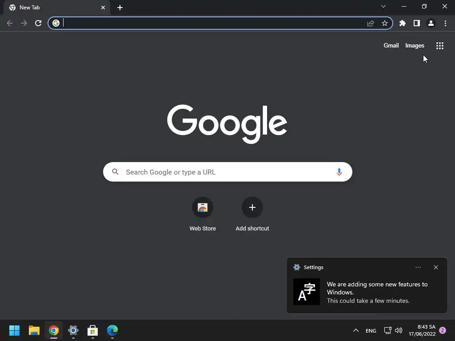Open the clock showing 8:43 SA
Screen dimensions: 455x341
click(422, 330)
